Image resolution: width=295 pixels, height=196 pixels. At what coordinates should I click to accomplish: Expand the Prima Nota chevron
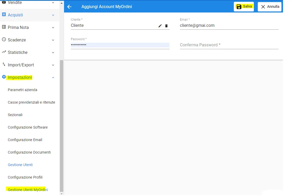tap(53, 28)
